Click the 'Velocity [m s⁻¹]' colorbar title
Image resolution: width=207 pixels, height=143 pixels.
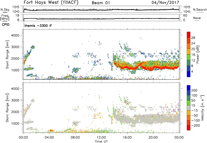(x=202, y=108)
